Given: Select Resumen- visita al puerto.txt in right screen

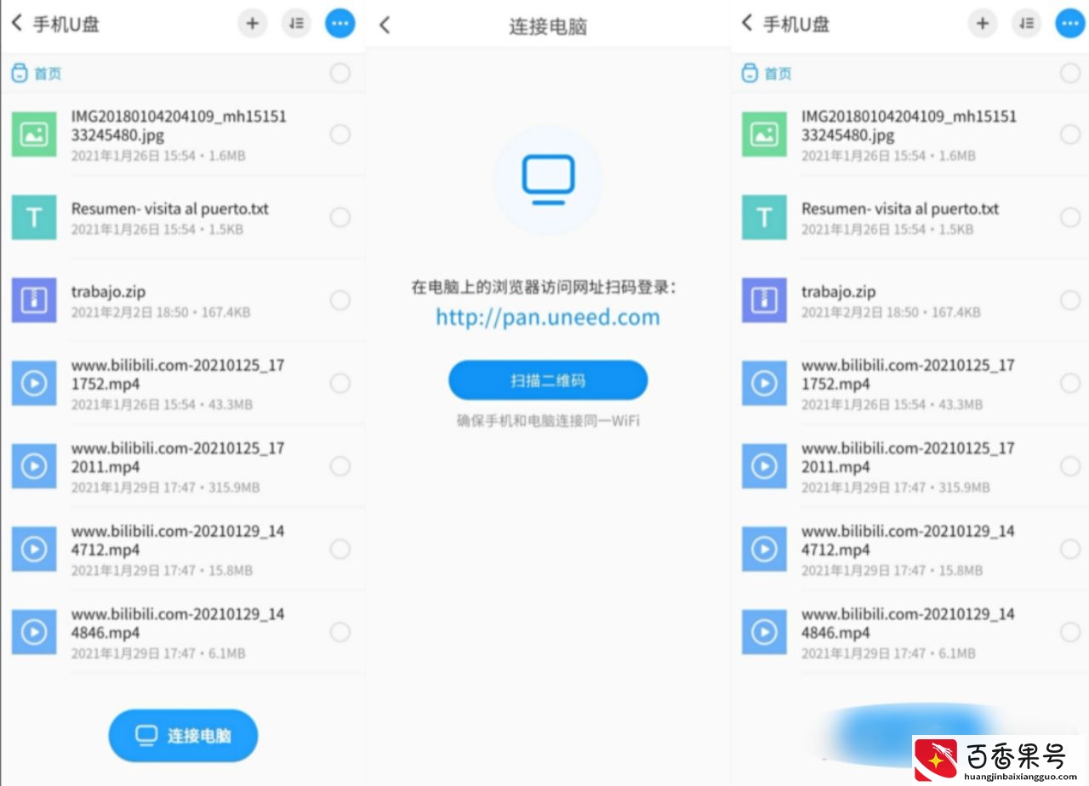Looking at the screenshot, I should point(1070,218).
